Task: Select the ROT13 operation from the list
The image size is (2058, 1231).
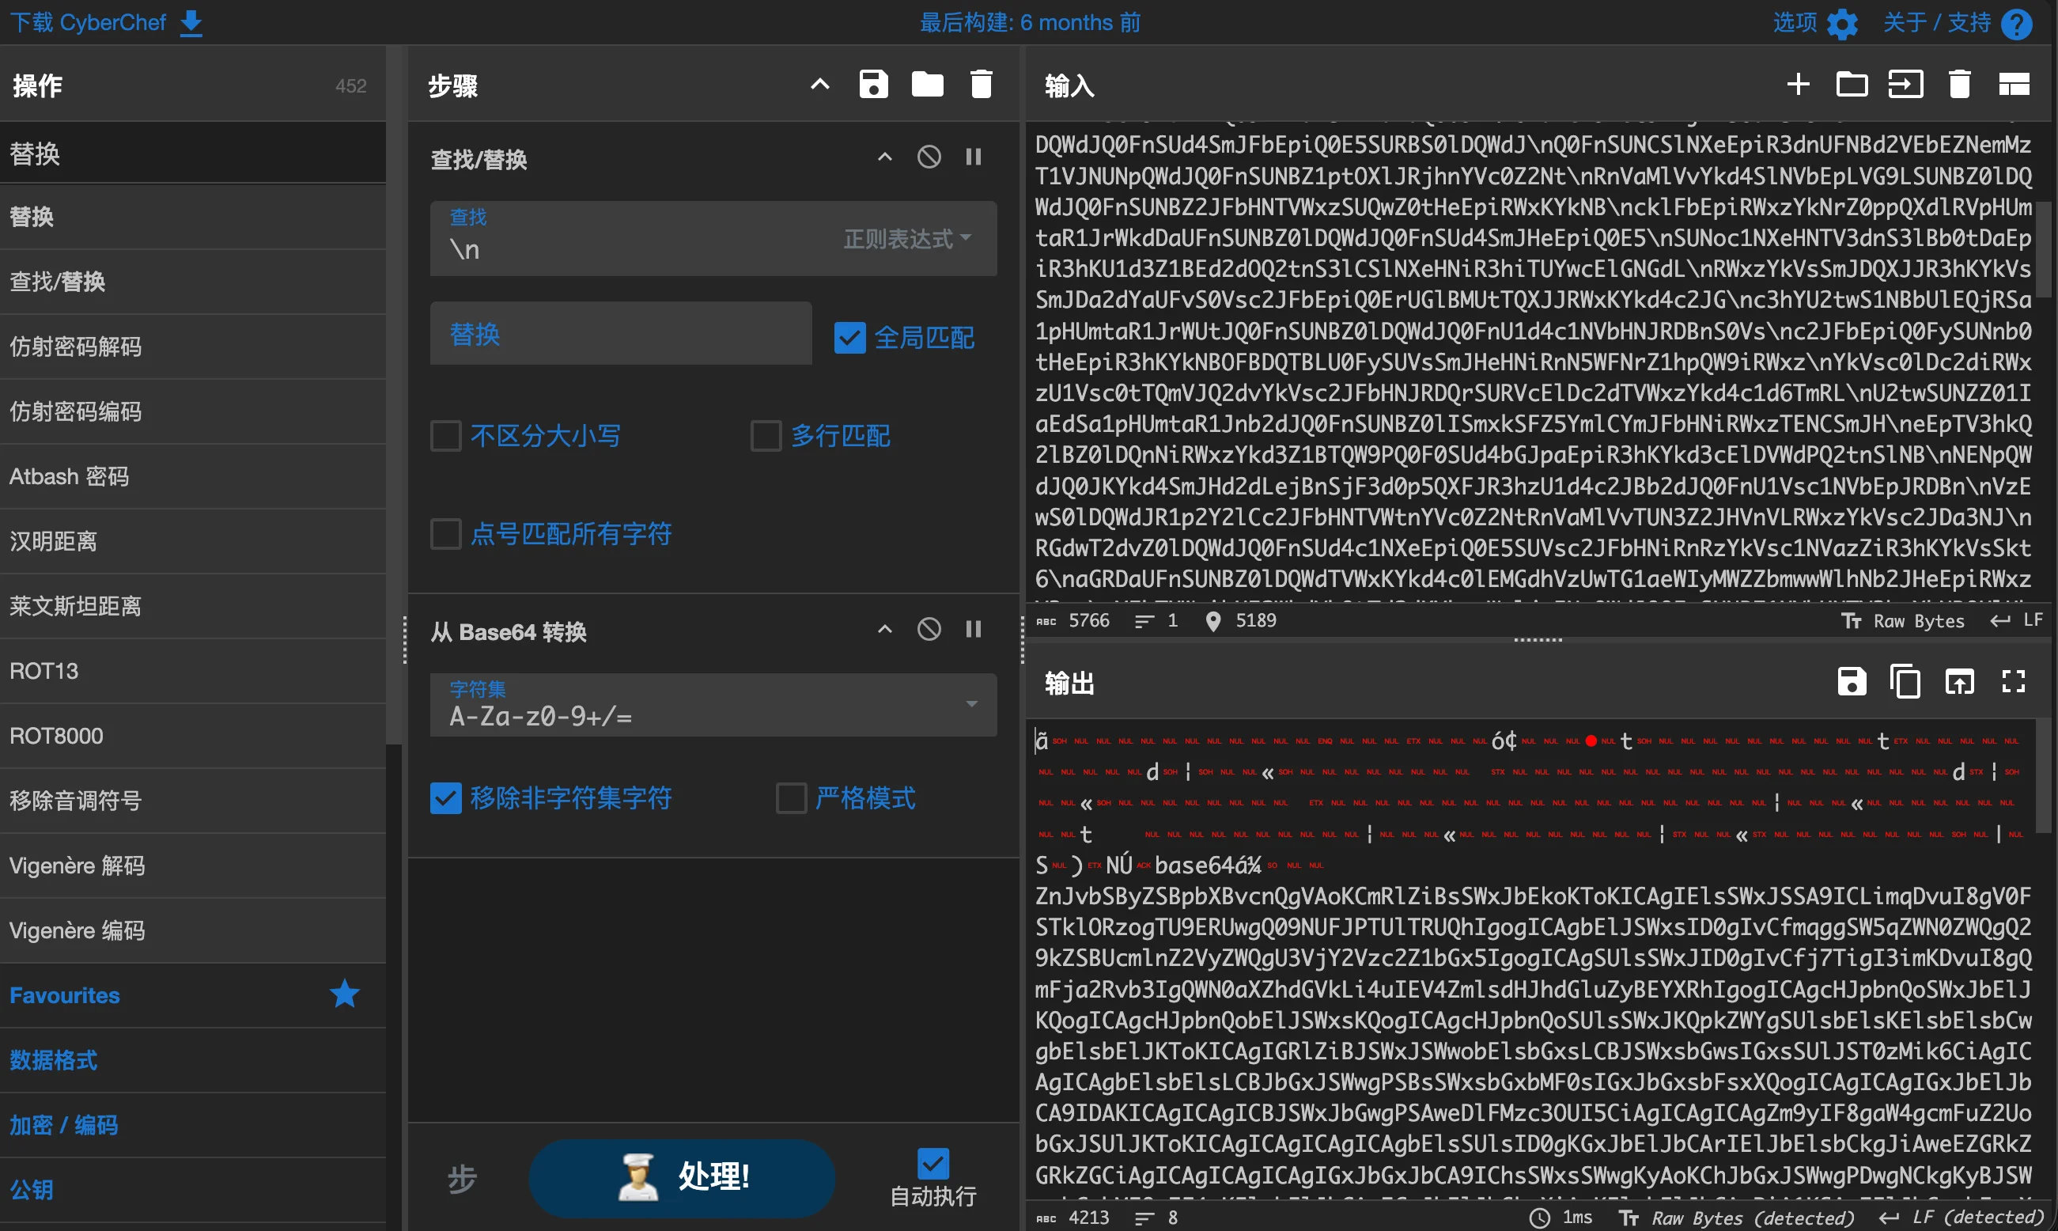Action: click(x=44, y=670)
